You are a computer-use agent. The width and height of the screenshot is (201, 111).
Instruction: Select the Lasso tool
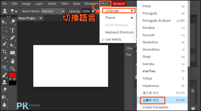5,37
